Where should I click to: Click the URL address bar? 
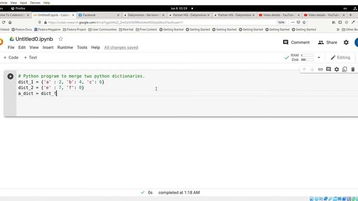tap(160, 22)
